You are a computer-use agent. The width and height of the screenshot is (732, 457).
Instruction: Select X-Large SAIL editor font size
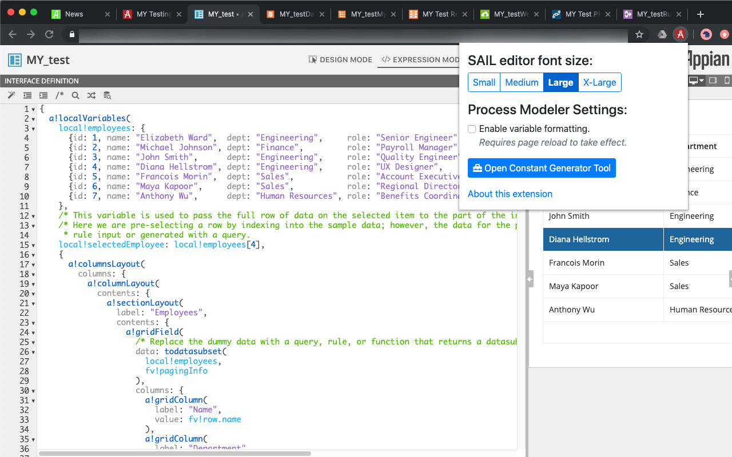599,82
